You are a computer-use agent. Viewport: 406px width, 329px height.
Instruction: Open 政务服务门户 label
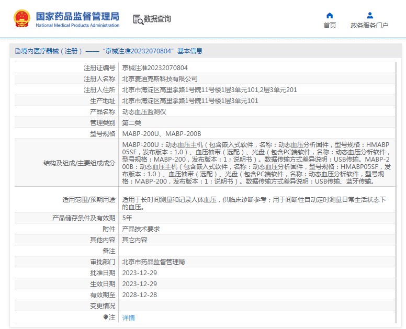369,25
